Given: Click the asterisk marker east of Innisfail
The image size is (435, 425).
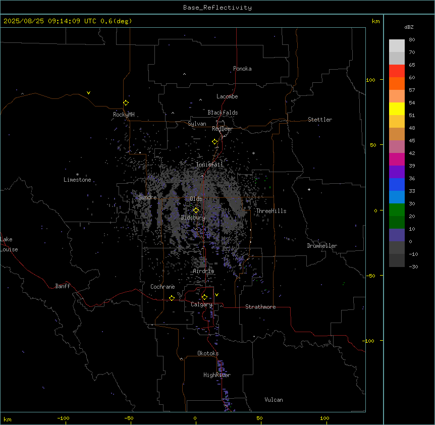Looking at the screenshot, I should 253,153.
